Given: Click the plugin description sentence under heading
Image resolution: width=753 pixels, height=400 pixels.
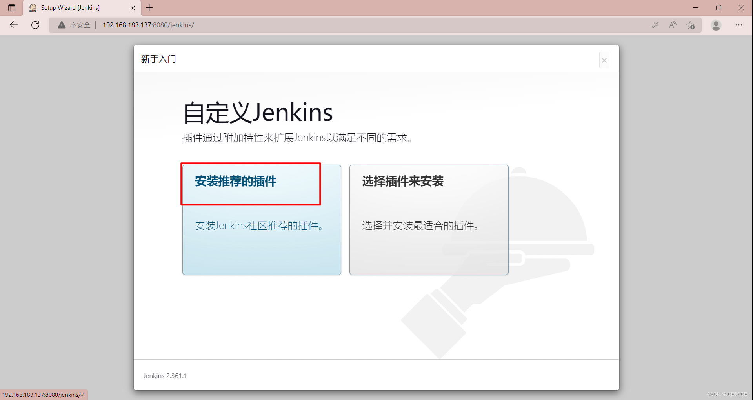Looking at the screenshot, I should click(298, 138).
